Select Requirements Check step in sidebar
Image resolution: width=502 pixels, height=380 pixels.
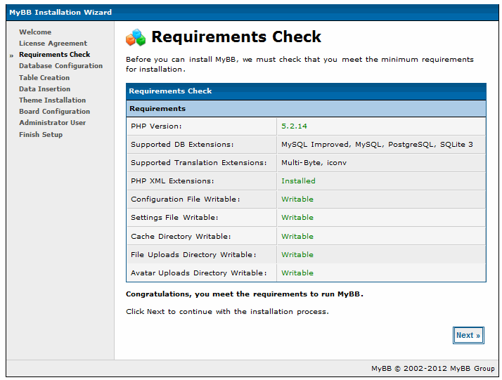(x=54, y=54)
